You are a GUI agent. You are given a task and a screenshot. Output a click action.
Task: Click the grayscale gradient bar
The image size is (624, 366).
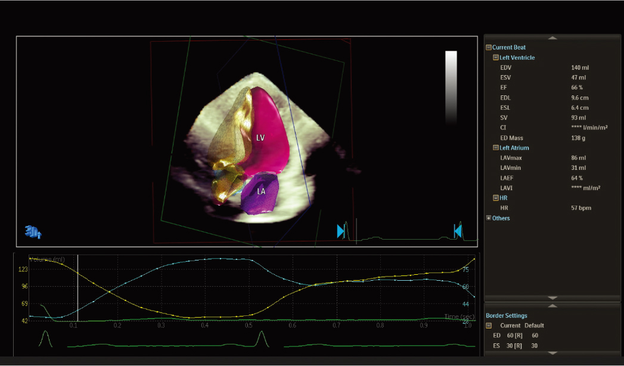coord(451,87)
